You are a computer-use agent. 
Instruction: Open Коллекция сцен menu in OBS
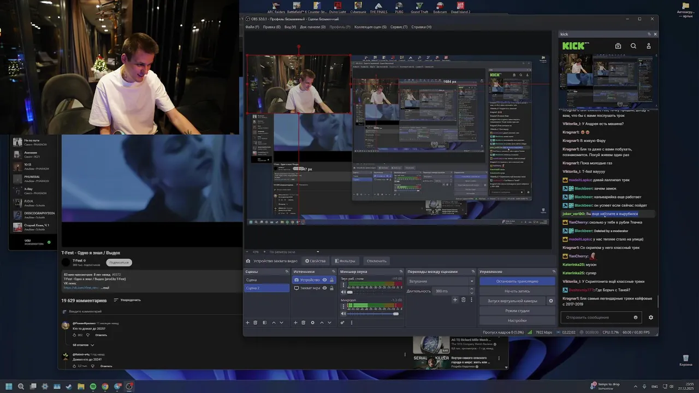pyautogui.click(x=370, y=27)
